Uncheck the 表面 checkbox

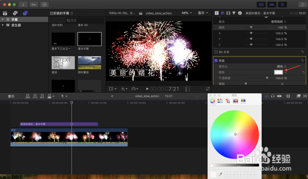[x=216, y=61]
